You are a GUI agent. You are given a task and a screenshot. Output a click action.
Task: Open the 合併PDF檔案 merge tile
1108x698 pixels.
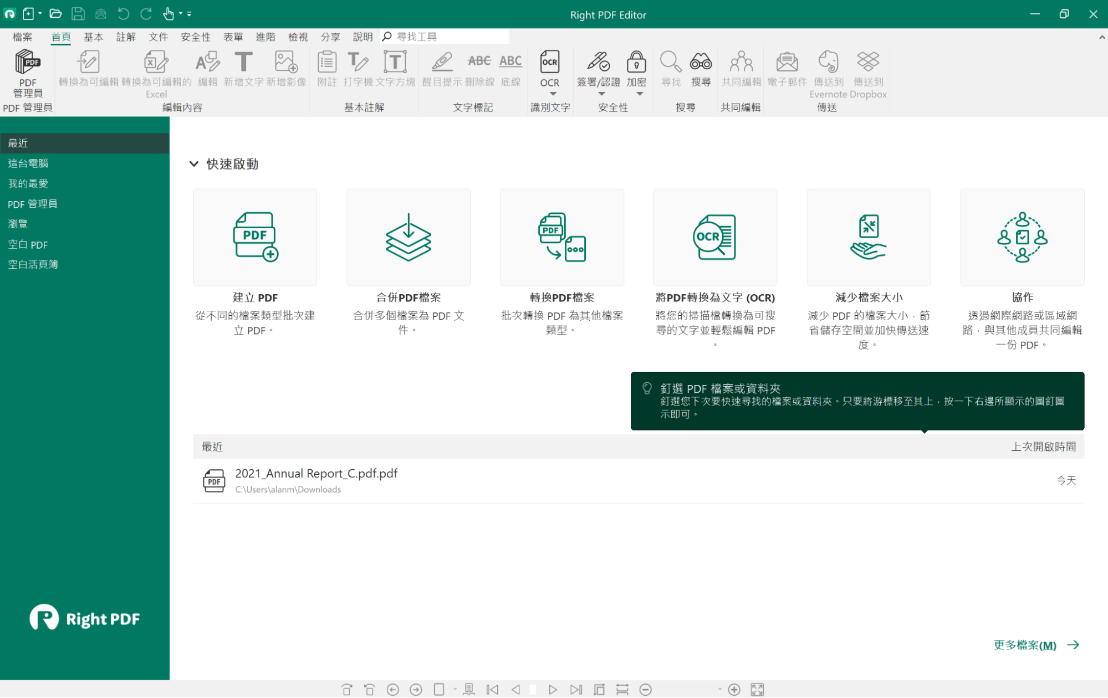(409, 238)
